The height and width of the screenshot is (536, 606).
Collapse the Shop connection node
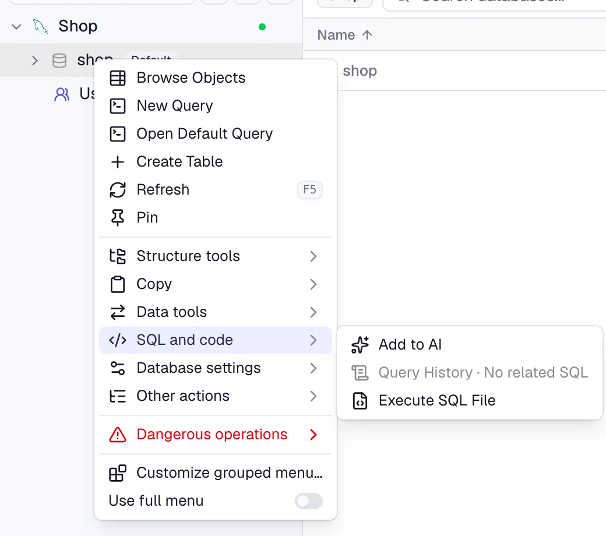pyautogui.click(x=16, y=27)
